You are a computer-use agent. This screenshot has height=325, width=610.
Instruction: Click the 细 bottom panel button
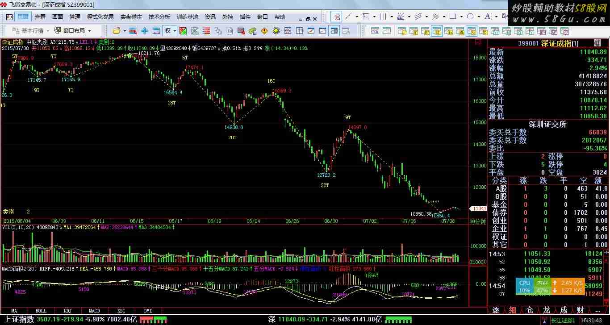(x=513, y=310)
